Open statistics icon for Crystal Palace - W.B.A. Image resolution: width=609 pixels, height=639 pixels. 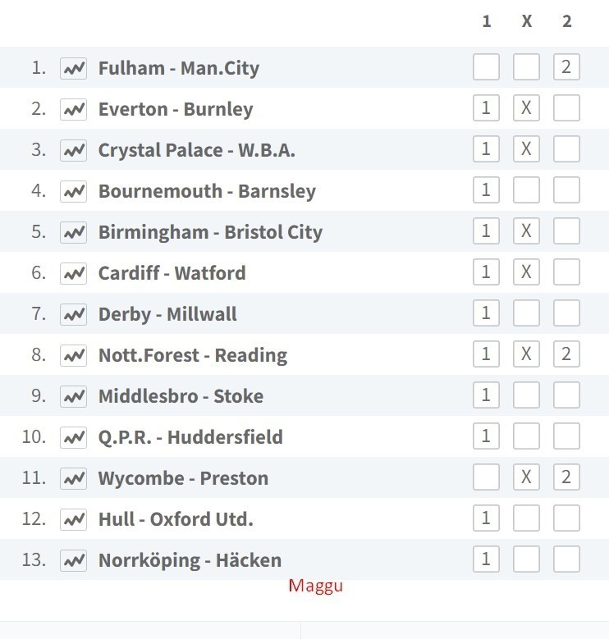[73, 150]
